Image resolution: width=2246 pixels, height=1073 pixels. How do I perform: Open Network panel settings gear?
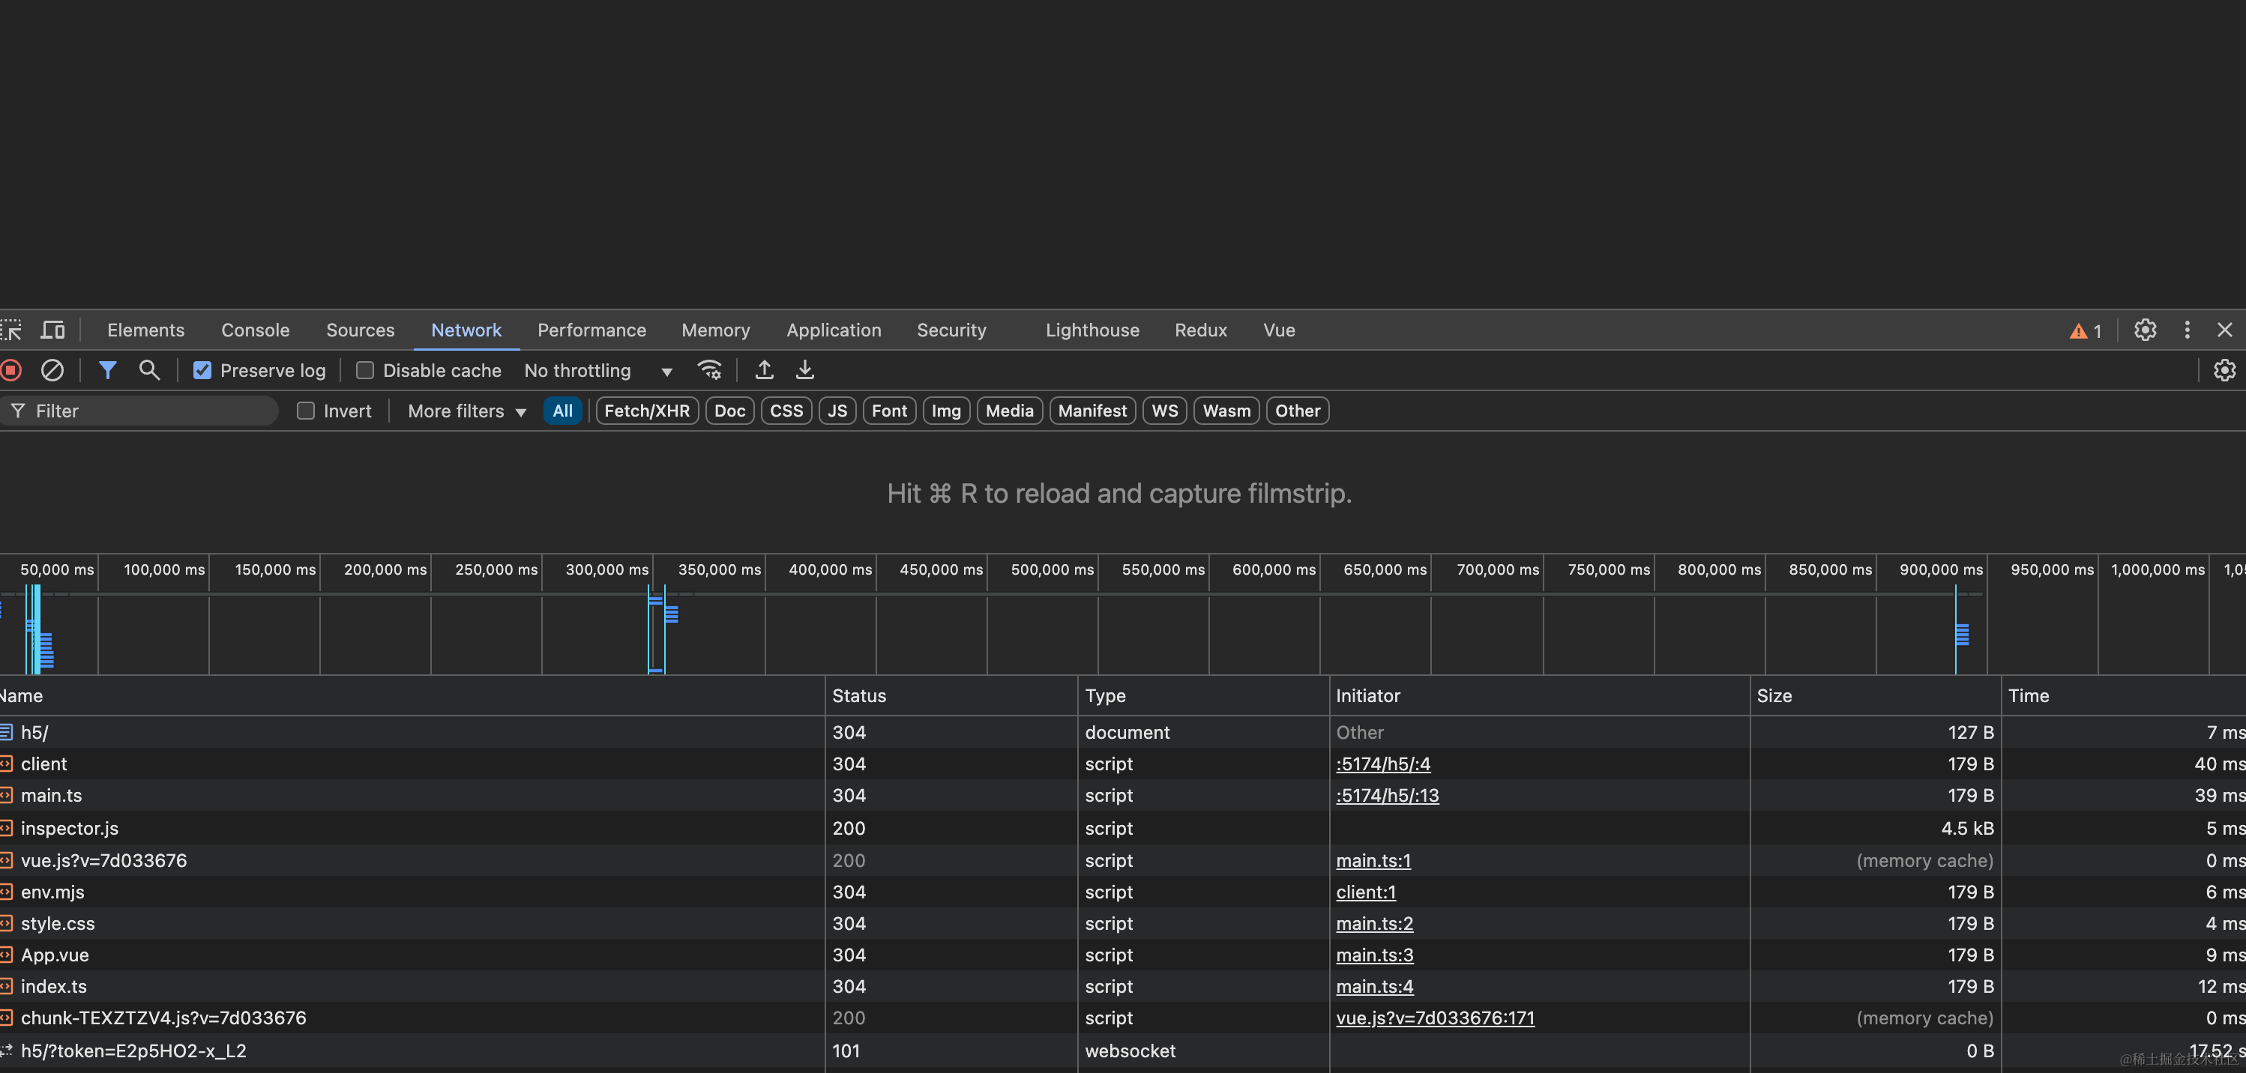point(2224,370)
